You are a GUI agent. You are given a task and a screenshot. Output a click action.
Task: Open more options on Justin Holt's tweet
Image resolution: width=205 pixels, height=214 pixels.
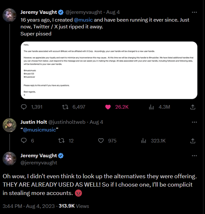[194, 122]
